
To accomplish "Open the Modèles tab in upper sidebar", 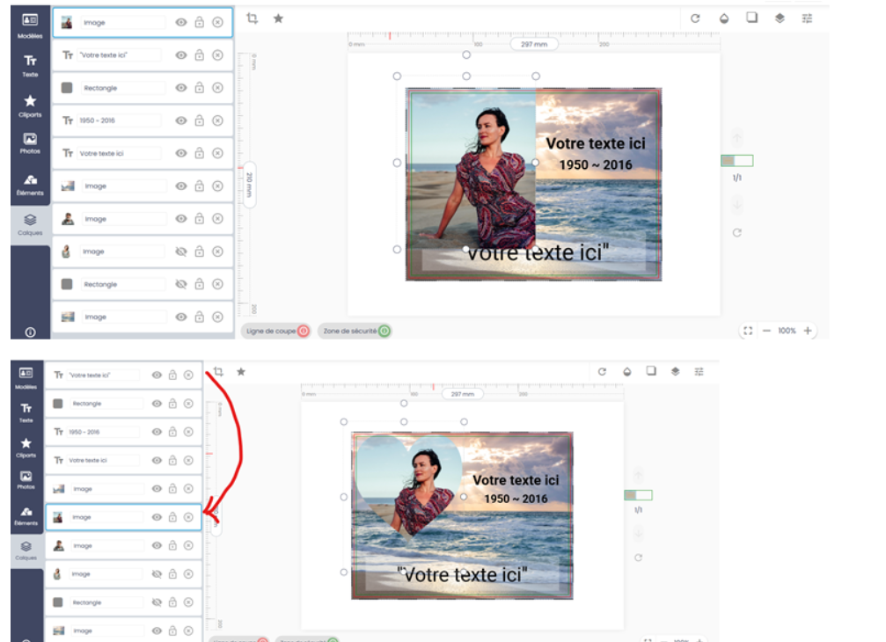I will (30, 26).
